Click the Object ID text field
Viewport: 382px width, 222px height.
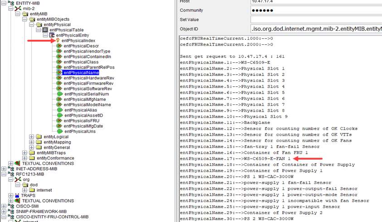(316, 29)
